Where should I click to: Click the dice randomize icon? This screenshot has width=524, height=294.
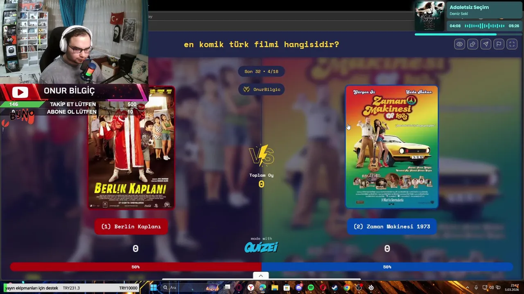[472, 44]
